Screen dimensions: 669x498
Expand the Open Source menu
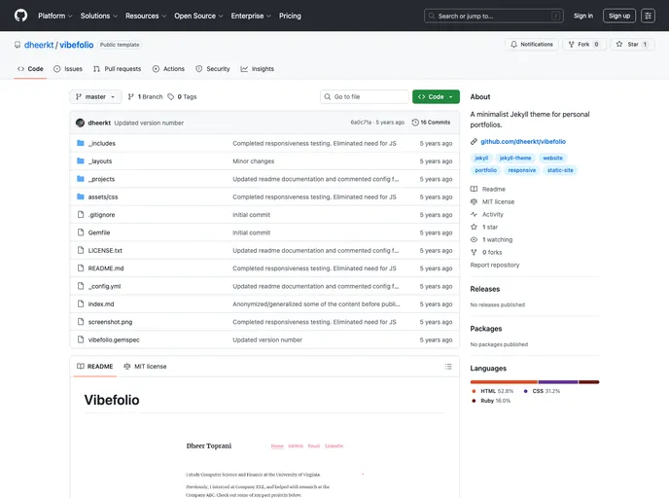198,16
